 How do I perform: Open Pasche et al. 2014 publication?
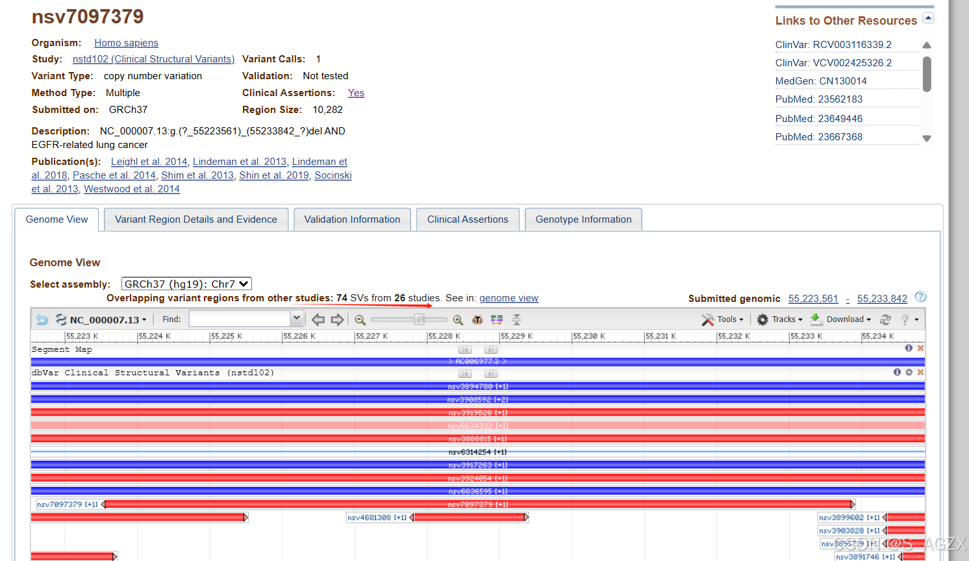(114, 175)
